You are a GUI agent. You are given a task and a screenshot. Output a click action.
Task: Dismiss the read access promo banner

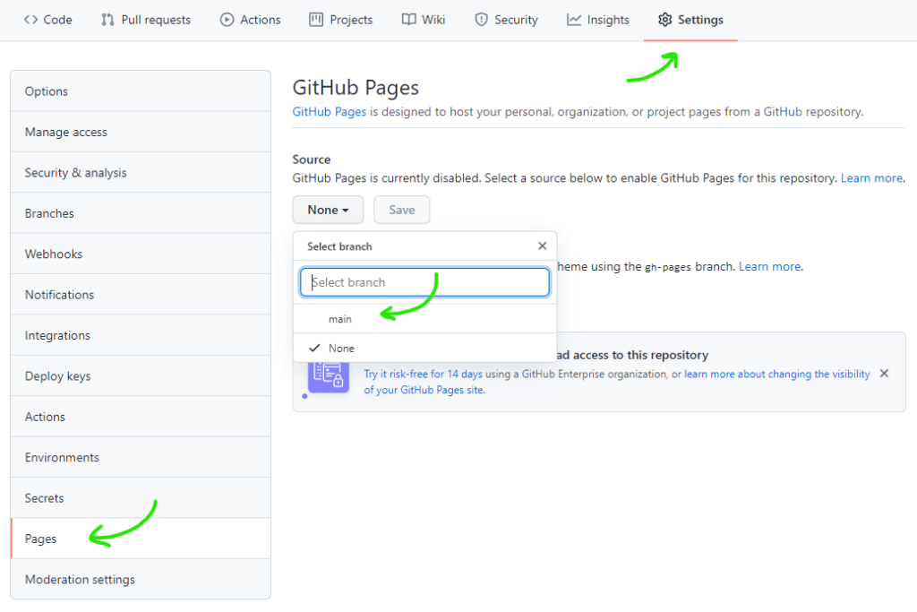(884, 374)
